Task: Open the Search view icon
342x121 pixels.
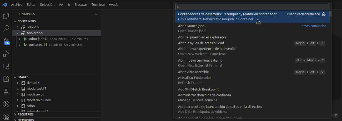Action: (6, 28)
